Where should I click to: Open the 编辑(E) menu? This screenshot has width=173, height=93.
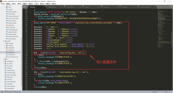[x=8, y=4]
